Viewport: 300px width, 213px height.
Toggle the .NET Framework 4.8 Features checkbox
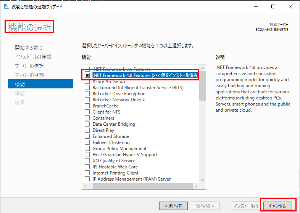click(x=87, y=75)
